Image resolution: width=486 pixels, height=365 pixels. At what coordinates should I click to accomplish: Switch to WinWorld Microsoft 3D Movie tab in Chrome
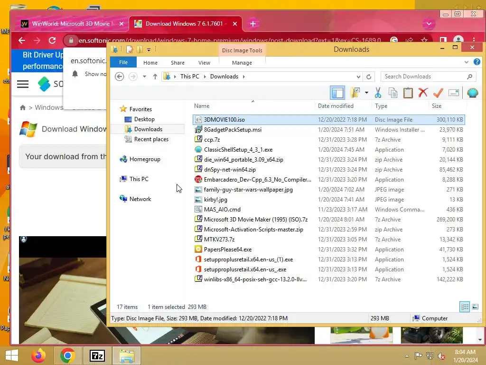pyautogui.click(x=72, y=24)
